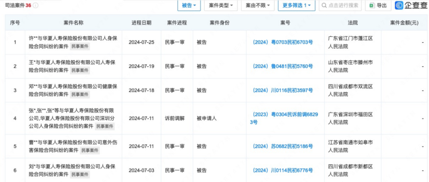Image resolution: width=429 pixels, height=182 pixels.
Task: Open case number 鲁0481民初5760号
Action: click(283, 66)
